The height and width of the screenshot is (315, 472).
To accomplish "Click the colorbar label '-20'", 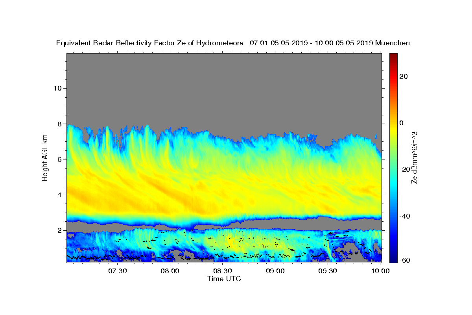I will click(405, 170).
